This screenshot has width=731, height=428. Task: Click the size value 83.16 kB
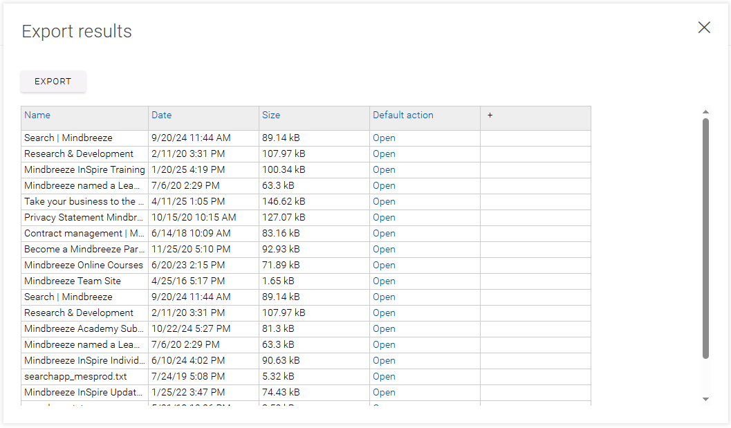coord(281,233)
